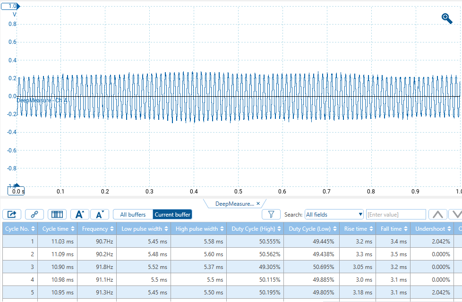Click the export measurements icon

click(12, 214)
